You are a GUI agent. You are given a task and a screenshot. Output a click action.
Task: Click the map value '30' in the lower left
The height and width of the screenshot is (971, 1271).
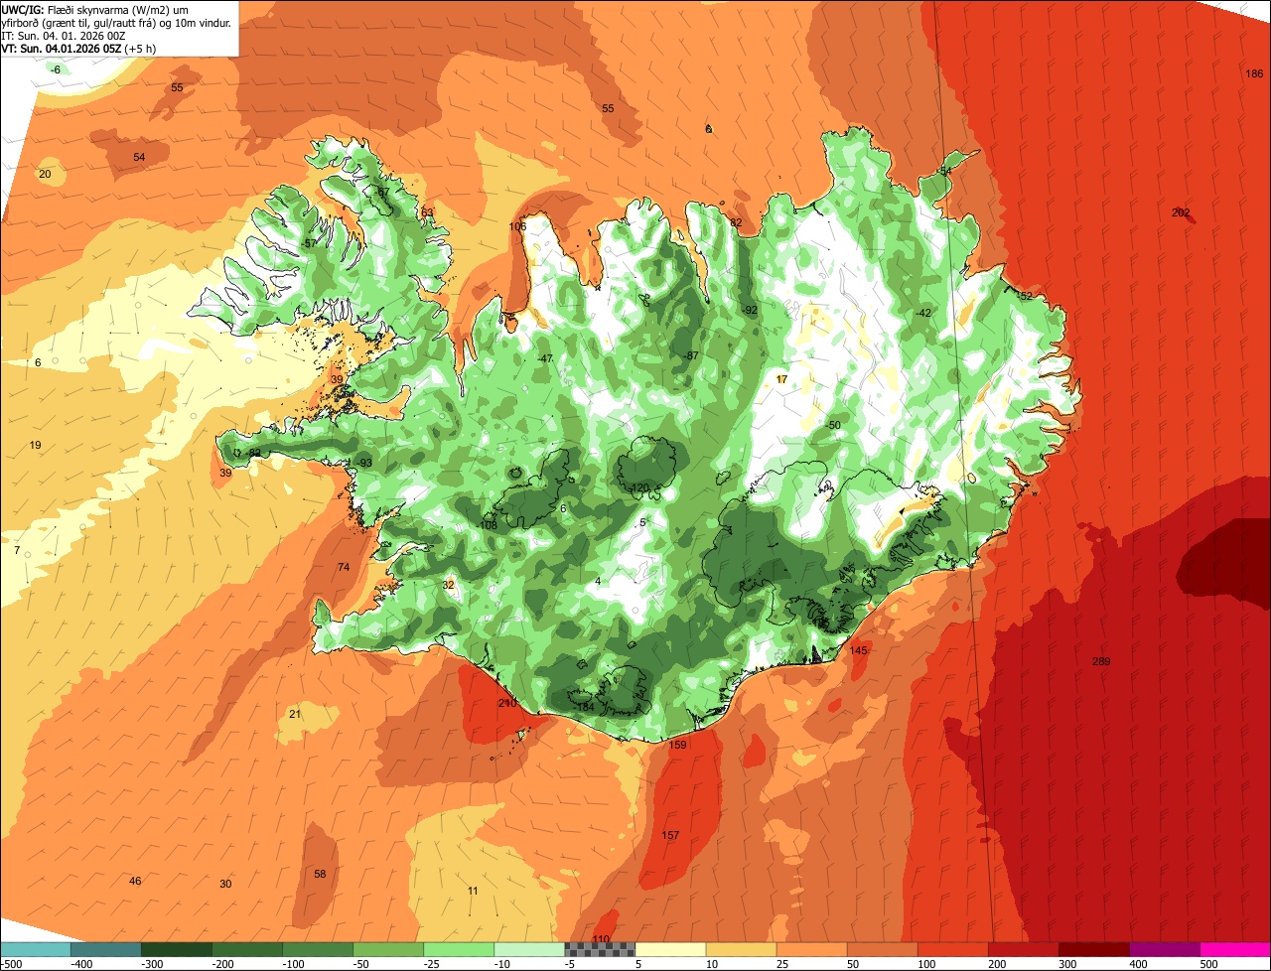pos(225,885)
